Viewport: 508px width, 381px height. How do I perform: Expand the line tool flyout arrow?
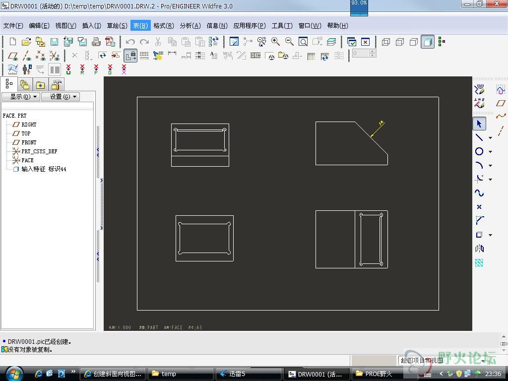(490, 138)
